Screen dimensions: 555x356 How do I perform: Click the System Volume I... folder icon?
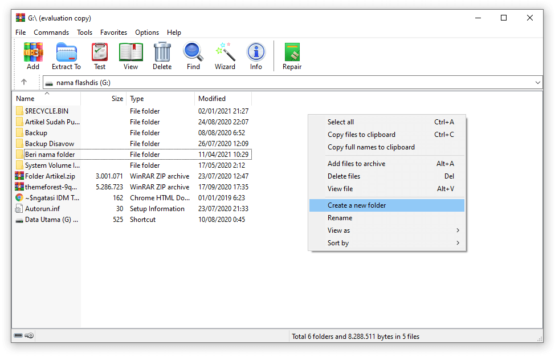pyautogui.click(x=19, y=165)
